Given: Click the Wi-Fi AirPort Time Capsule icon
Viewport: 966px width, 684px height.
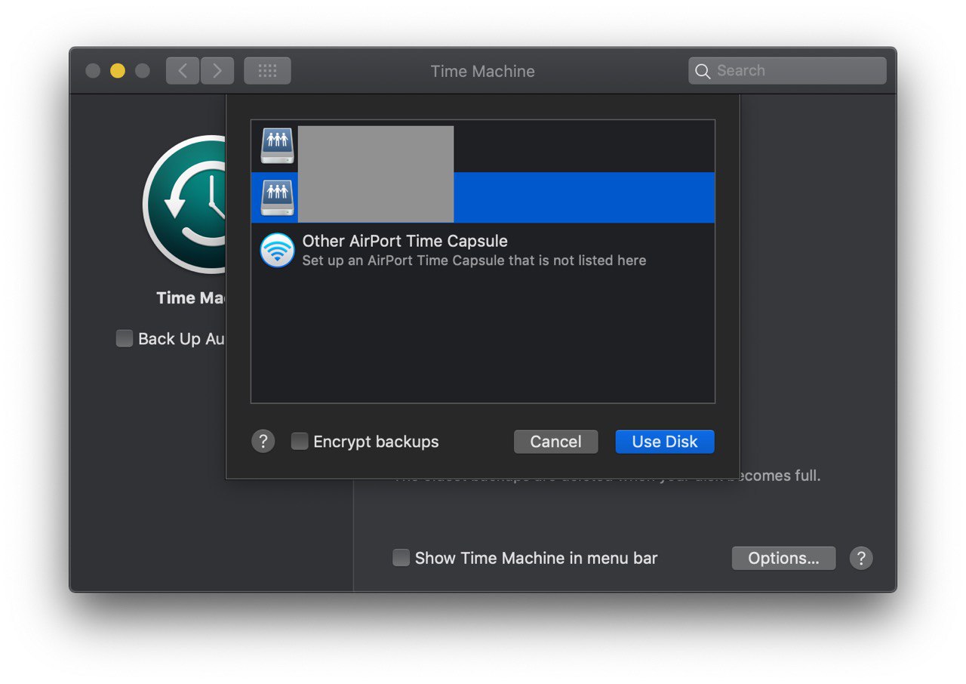Looking at the screenshot, I should coord(277,250).
